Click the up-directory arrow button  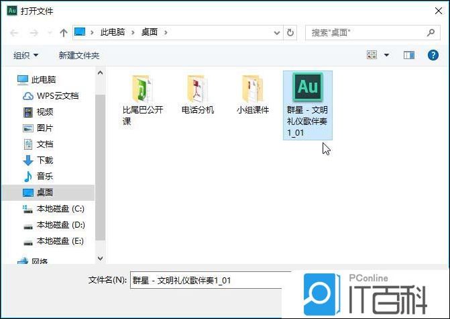click(x=64, y=32)
